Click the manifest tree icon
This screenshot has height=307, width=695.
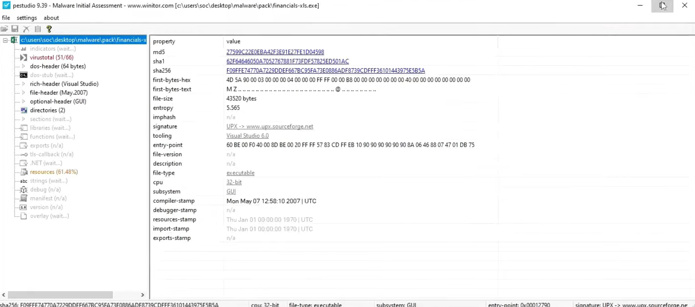click(x=24, y=198)
